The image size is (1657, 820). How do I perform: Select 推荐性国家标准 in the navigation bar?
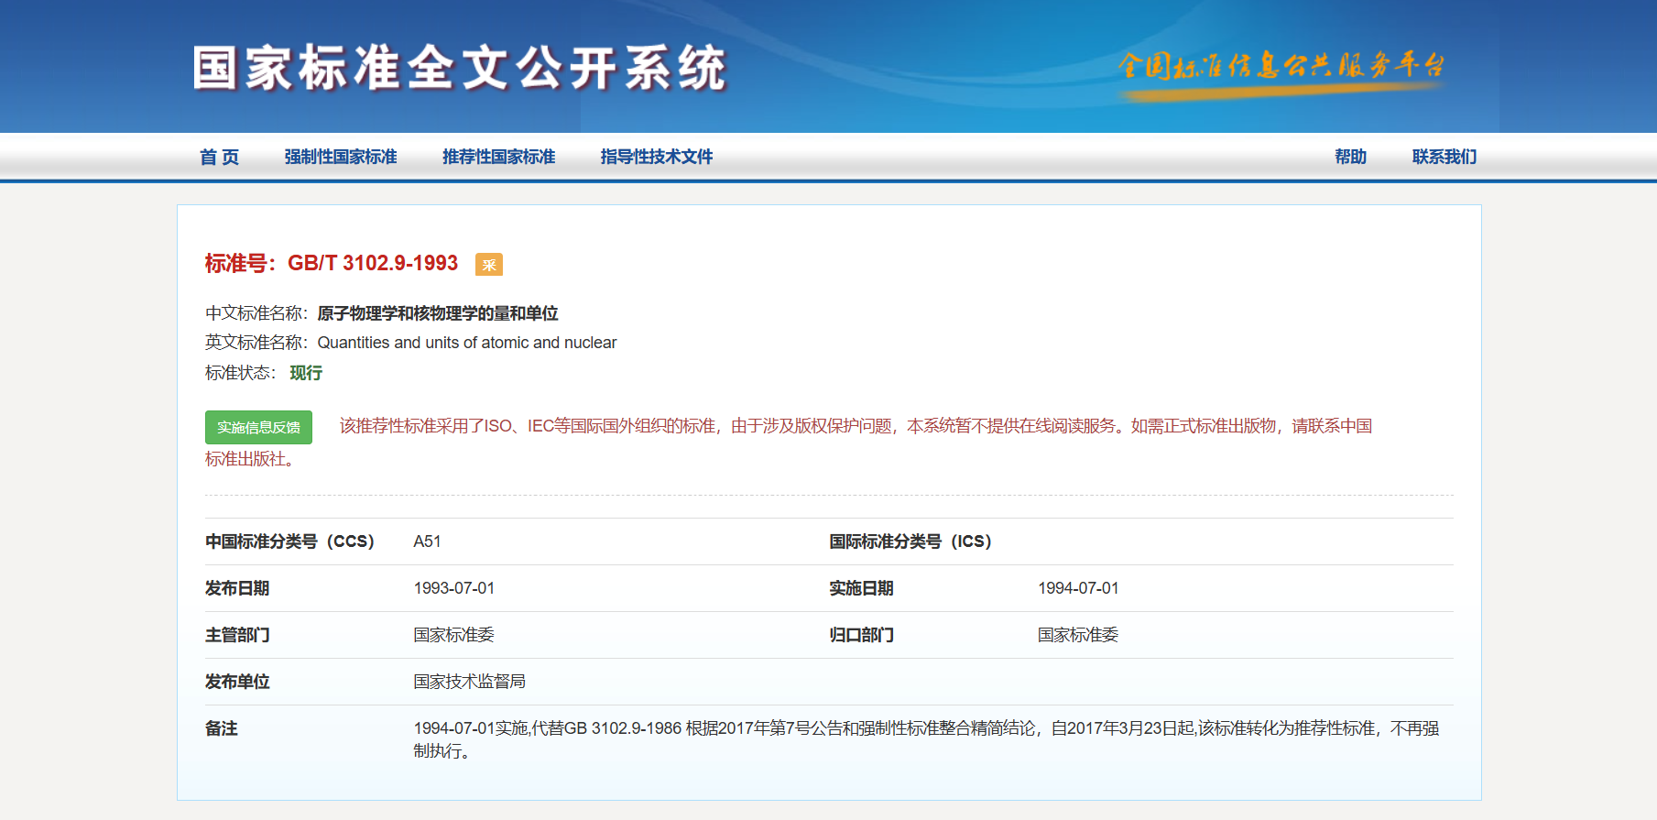498,157
